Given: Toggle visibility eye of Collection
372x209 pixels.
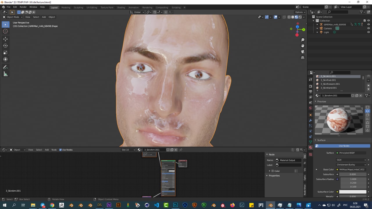Looking at the screenshot, I should (x=369, y=21).
